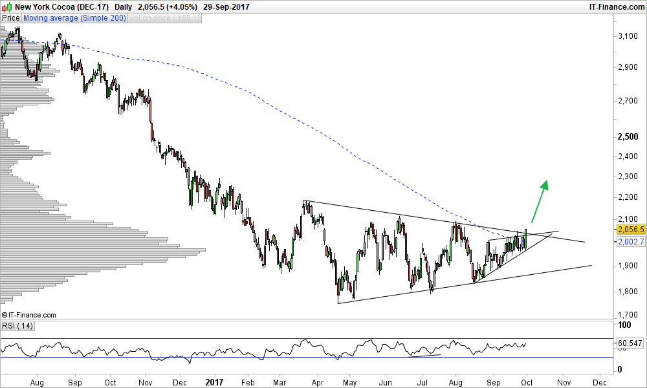Toggle the greyed-out Vol on price indicator
This screenshot has height=388, width=647.
164,18
